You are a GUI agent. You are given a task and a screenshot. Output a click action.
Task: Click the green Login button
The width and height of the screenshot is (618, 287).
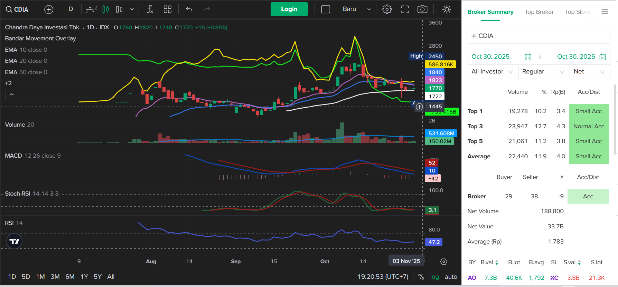click(x=289, y=9)
